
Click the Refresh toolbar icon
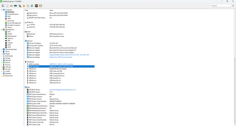pyautogui.click(x=3, y=6)
